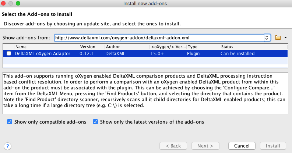Screen dimensions: 292x153
Task: Click into the add-ons URL text field
Action: tap(158, 38)
